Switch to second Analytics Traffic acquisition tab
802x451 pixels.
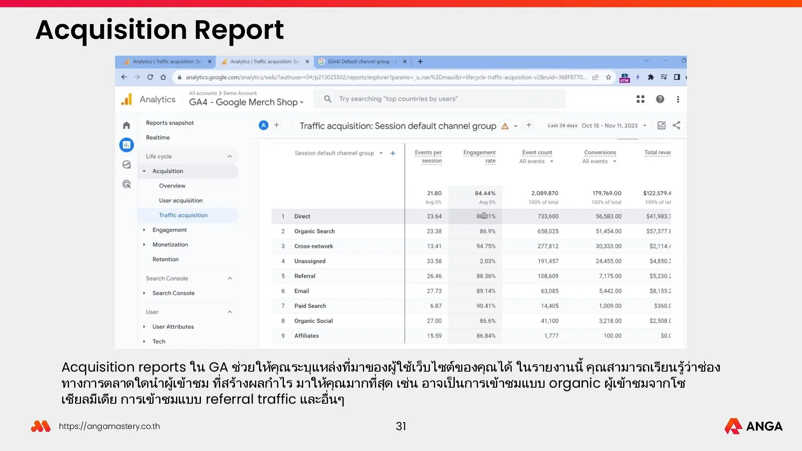[x=265, y=61]
